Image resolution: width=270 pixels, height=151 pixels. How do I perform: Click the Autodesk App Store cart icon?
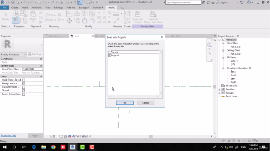tap(242, 3)
